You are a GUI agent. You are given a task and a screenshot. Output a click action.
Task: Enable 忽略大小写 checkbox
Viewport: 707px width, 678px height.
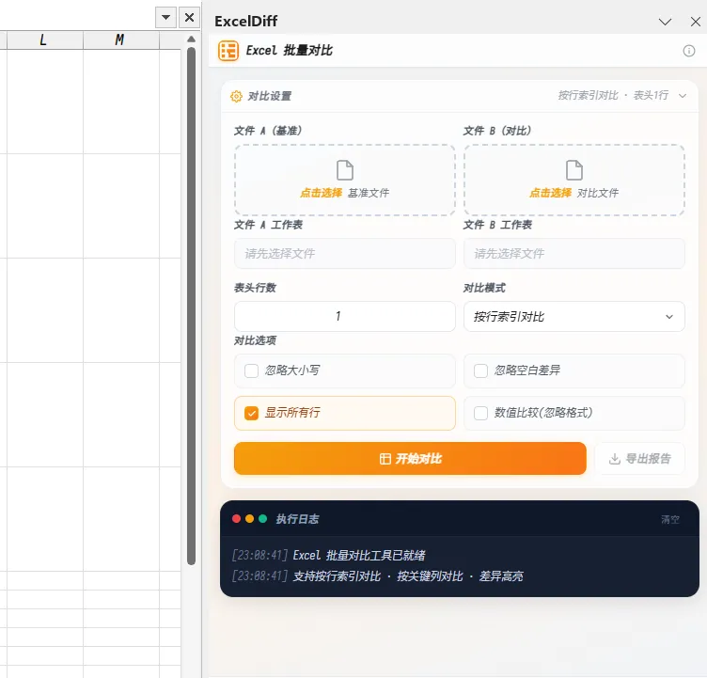[251, 371]
